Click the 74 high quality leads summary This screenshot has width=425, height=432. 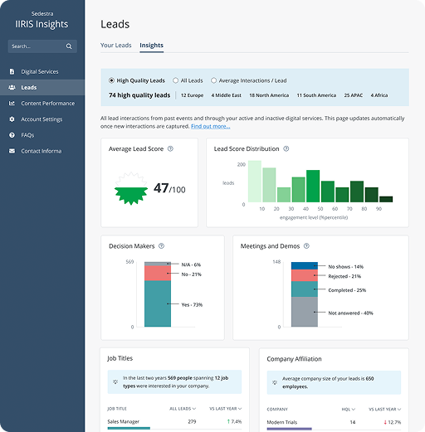139,95
